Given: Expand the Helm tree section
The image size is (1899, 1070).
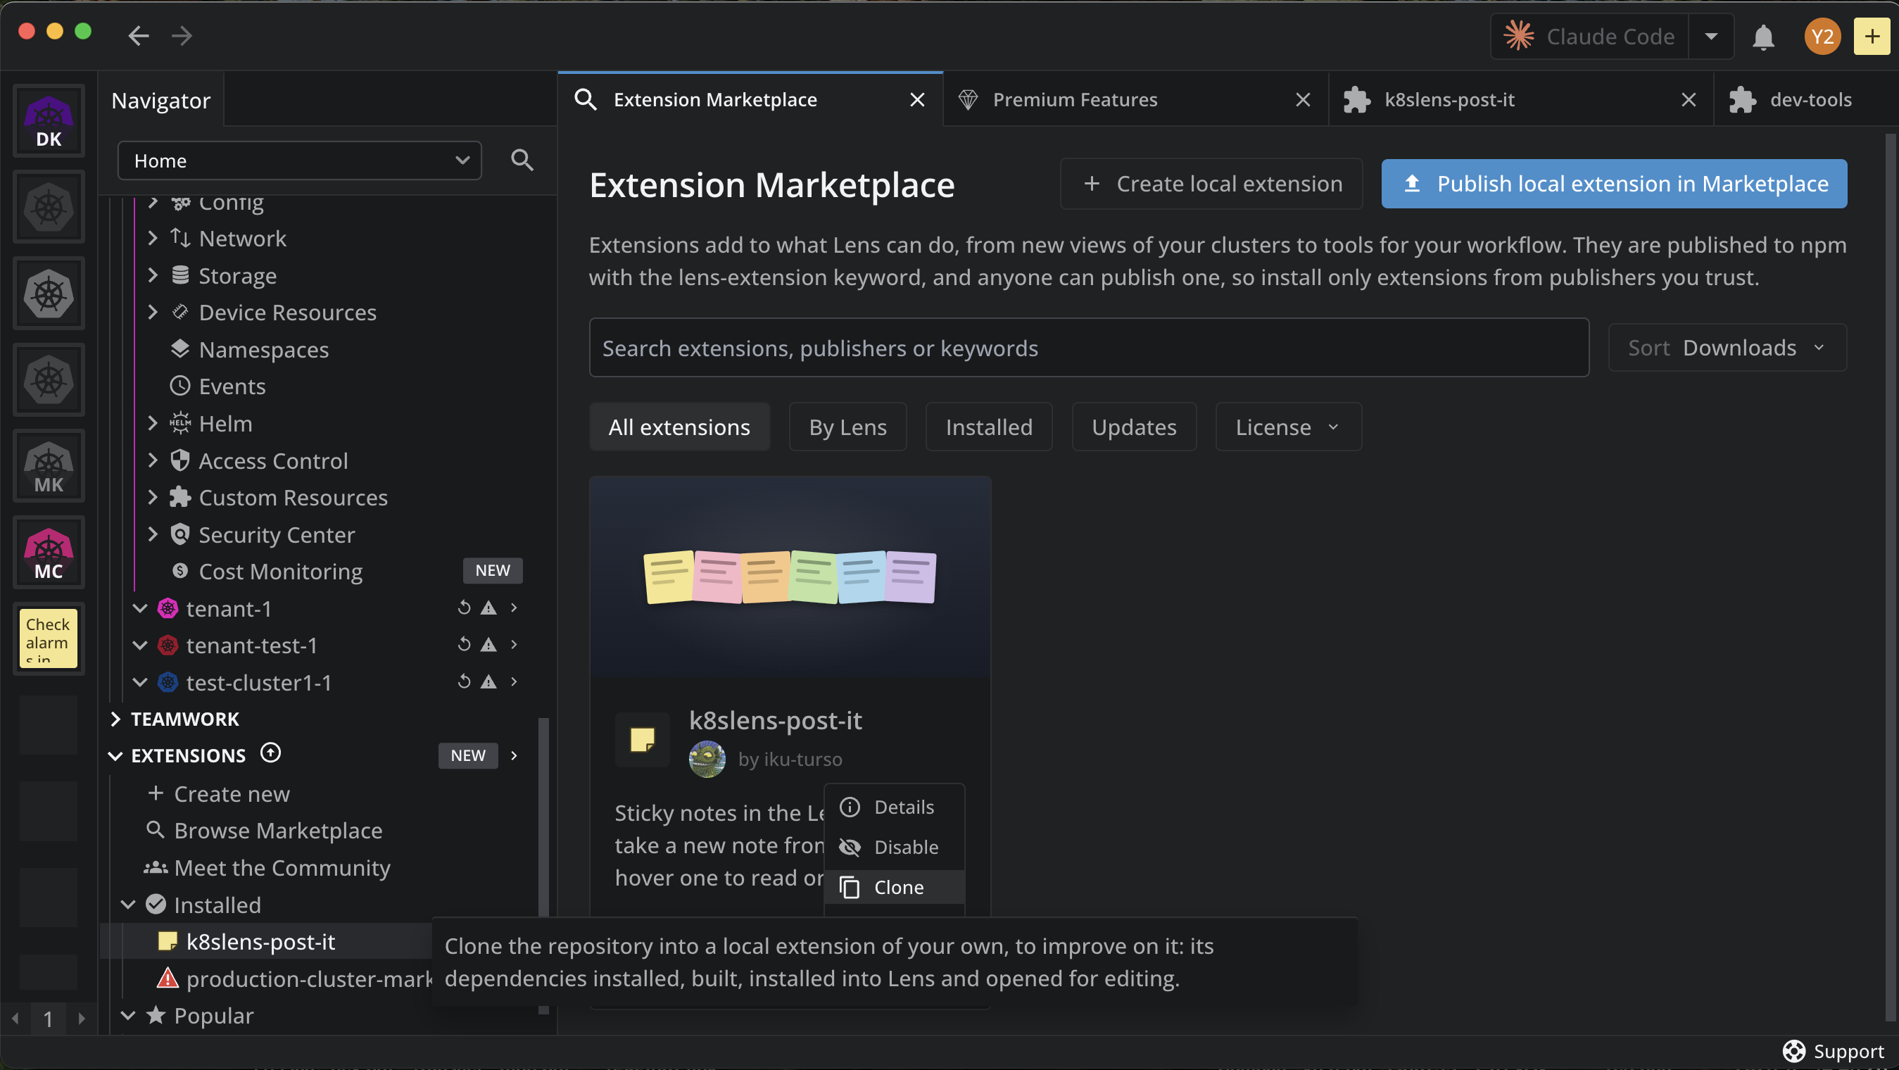Looking at the screenshot, I should coord(153,423).
